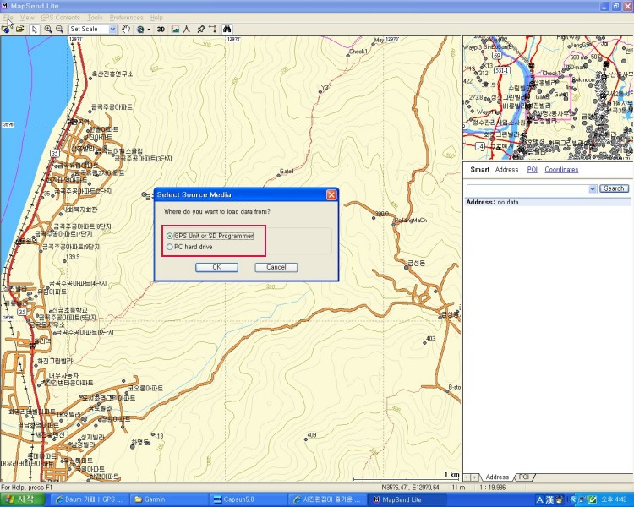
Task: Open the Set Scale dropdown
Action: tap(112, 29)
